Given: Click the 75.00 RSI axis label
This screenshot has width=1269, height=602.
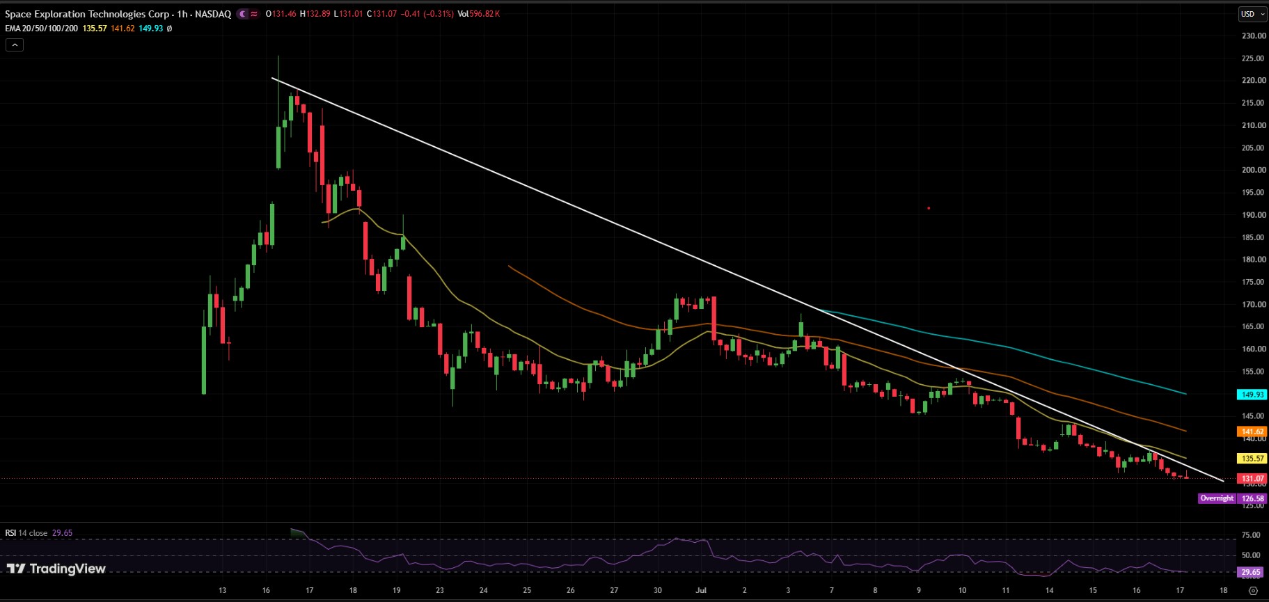Looking at the screenshot, I should click(1251, 535).
